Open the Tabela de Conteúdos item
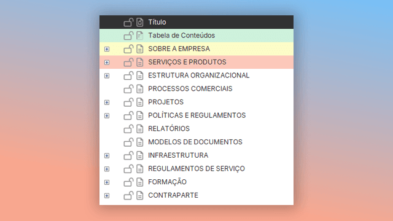393x221 pixels. (x=182, y=36)
